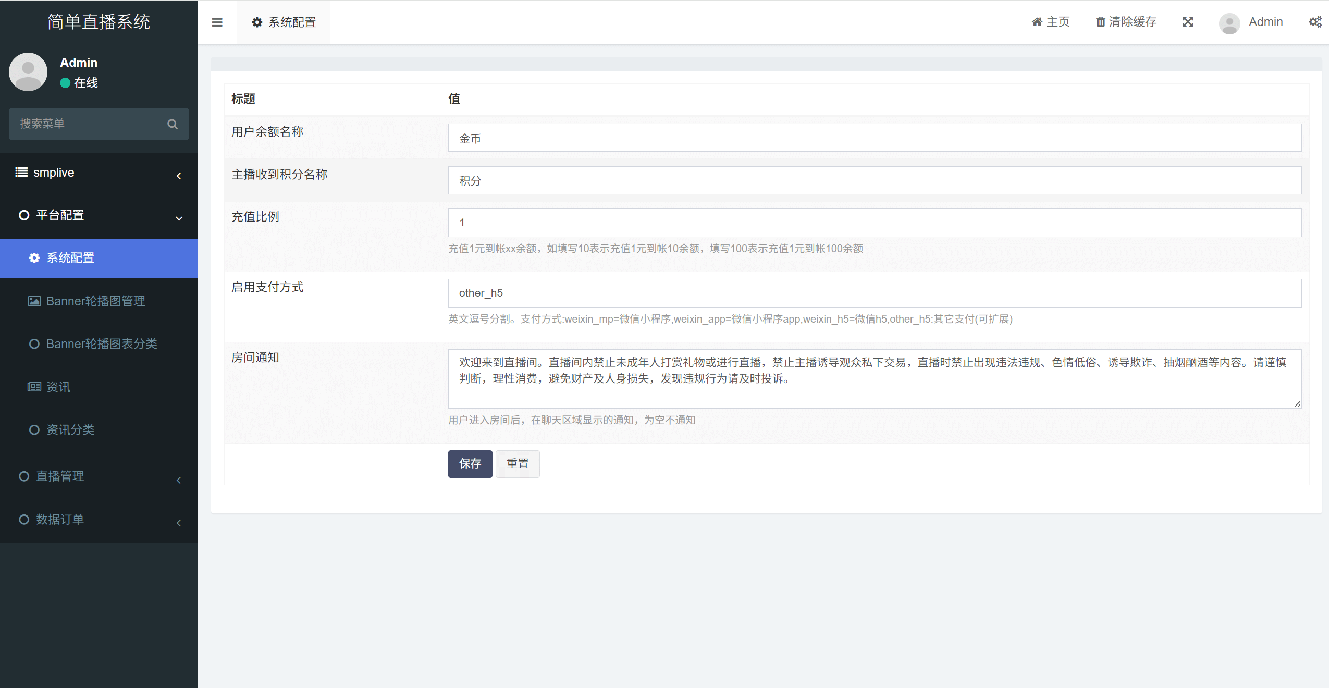This screenshot has width=1329, height=688.
Task: Collapse the 平台配置 menu section
Action: click(99, 215)
